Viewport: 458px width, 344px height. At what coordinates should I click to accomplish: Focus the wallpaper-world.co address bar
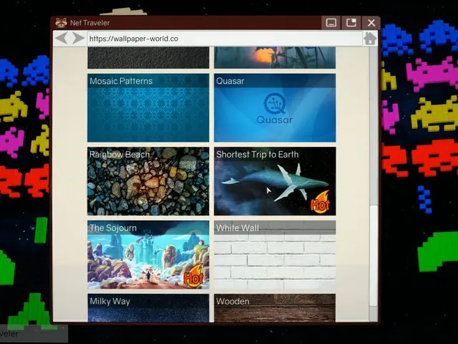point(224,39)
